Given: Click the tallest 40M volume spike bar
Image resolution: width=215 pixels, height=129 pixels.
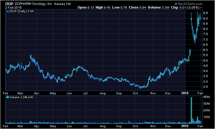Looking at the screenshot, I should 191,110.
